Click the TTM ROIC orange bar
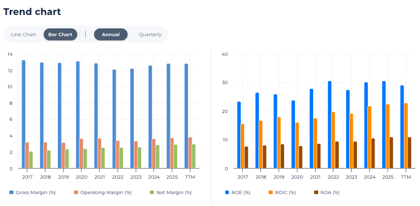The image size is (420, 206). [x=406, y=136]
